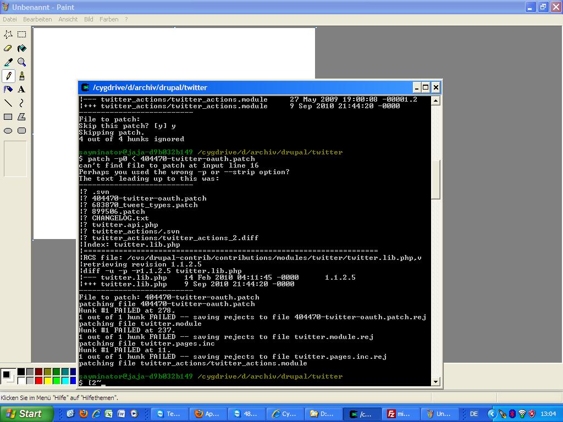Select the Text tool
Viewport: 563px width, 422px height.
[21, 89]
